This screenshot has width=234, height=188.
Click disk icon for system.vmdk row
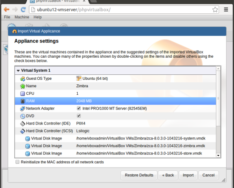[x=28, y=139]
